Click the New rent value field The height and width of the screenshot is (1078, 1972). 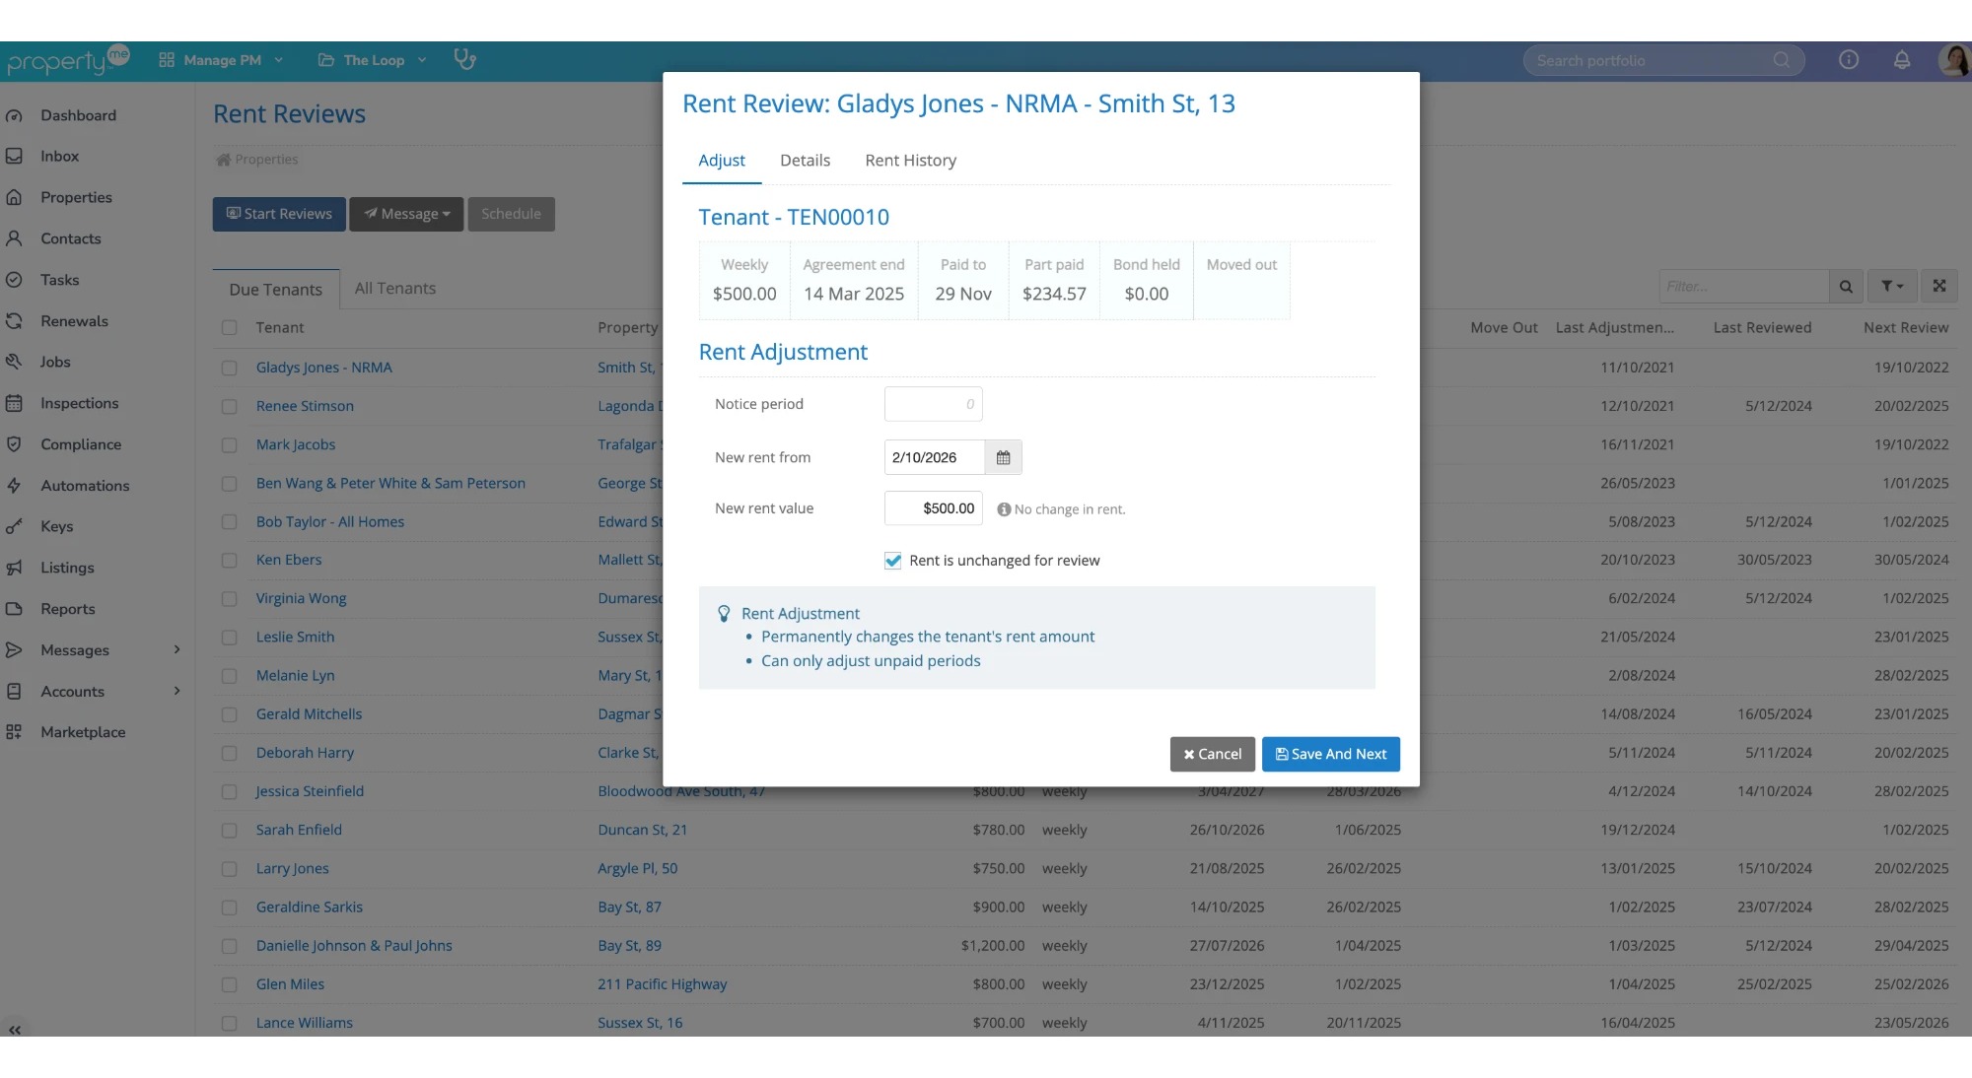pyautogui.click(x=933, y=508)
